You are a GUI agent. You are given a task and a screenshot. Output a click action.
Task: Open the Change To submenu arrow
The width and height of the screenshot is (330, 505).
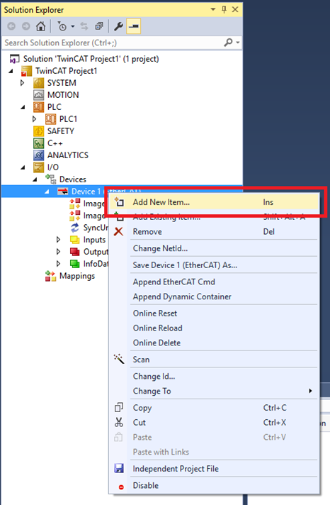[x=310, y=391]
